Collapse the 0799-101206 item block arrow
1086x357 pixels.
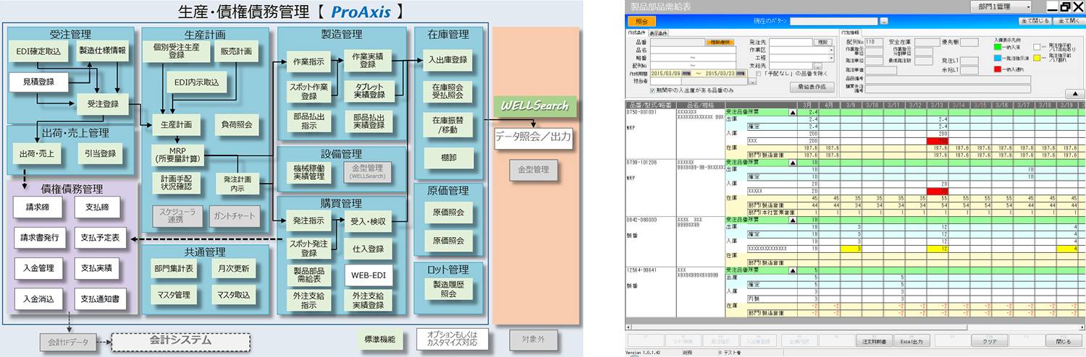coord(792,163)
